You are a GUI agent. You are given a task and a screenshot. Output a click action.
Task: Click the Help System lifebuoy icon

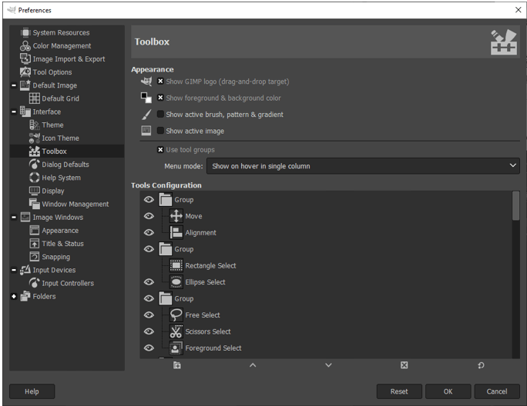click(x=34, y=178)
